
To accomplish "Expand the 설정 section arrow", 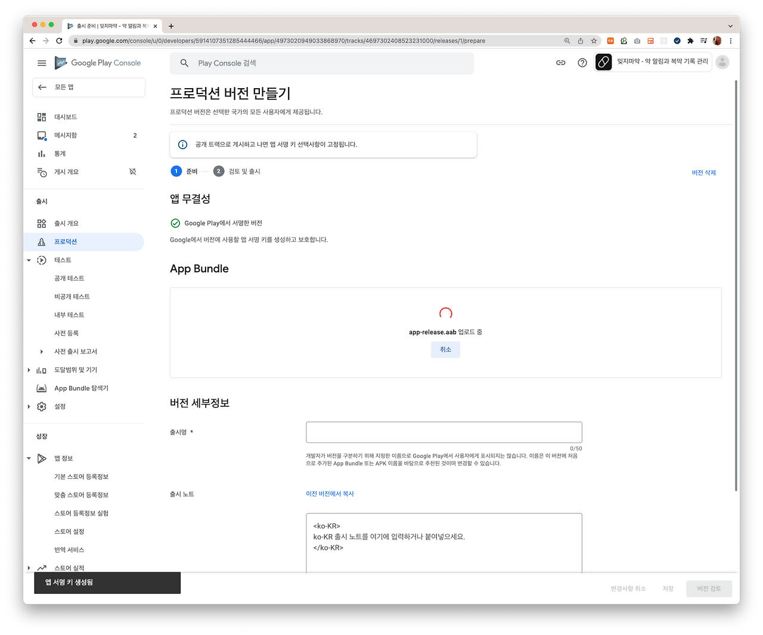I will click(x=29, y=407).
